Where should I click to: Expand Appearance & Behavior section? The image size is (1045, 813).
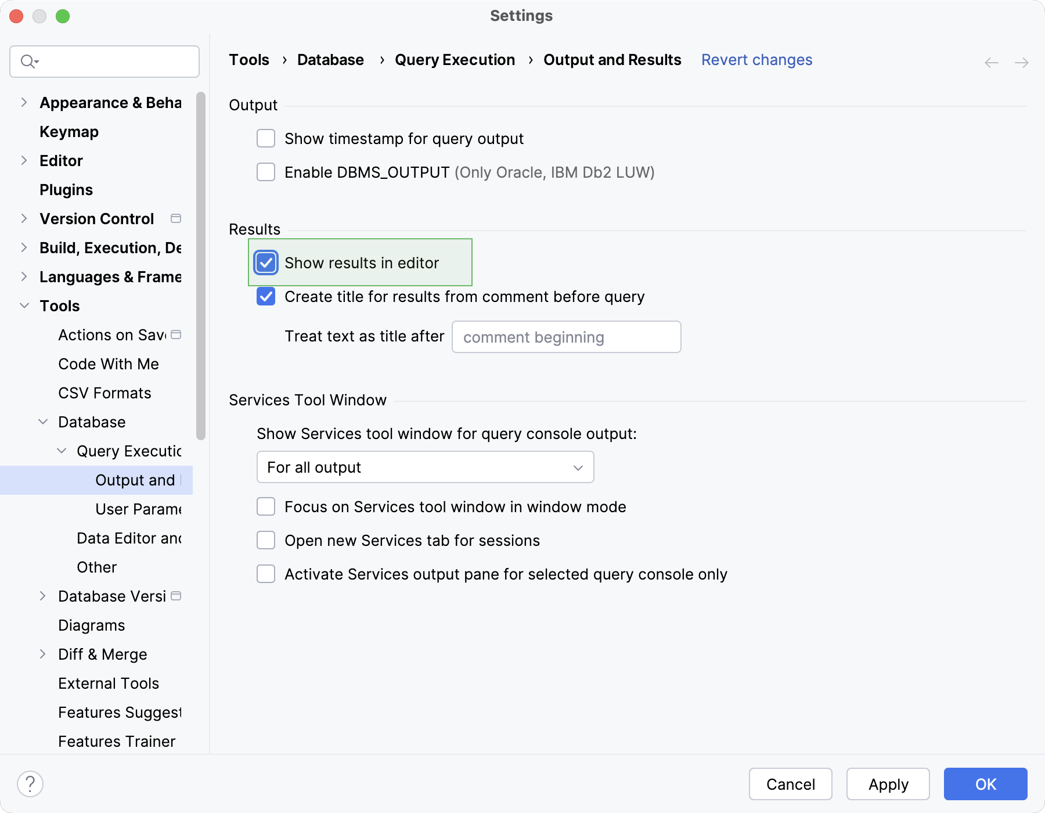23,102
